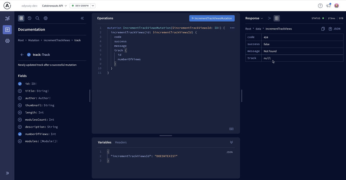Image resolution: width=346 pixels, height=180 pixels.
Task: Click the false success value cell
Action: pyautogui.click(x=302, y=44)
